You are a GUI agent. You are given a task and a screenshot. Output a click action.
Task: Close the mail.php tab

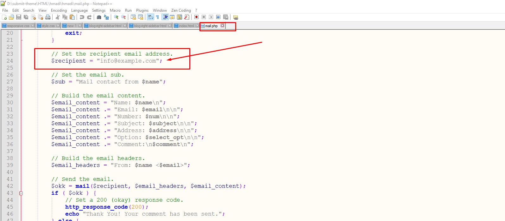click(222, 26)
